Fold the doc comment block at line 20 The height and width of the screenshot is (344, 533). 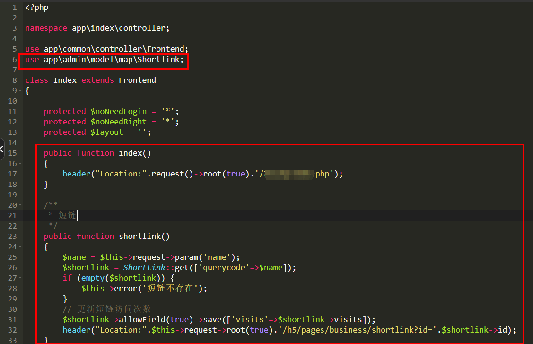click(20, 205)
